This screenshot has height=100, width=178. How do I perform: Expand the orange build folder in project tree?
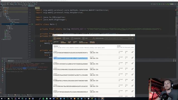point(4,12)
